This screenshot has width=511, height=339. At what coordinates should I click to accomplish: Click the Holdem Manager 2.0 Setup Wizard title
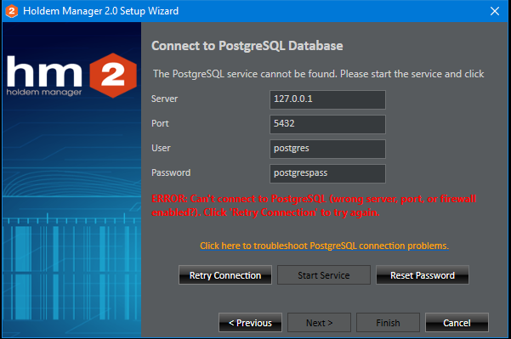[100, 11]
